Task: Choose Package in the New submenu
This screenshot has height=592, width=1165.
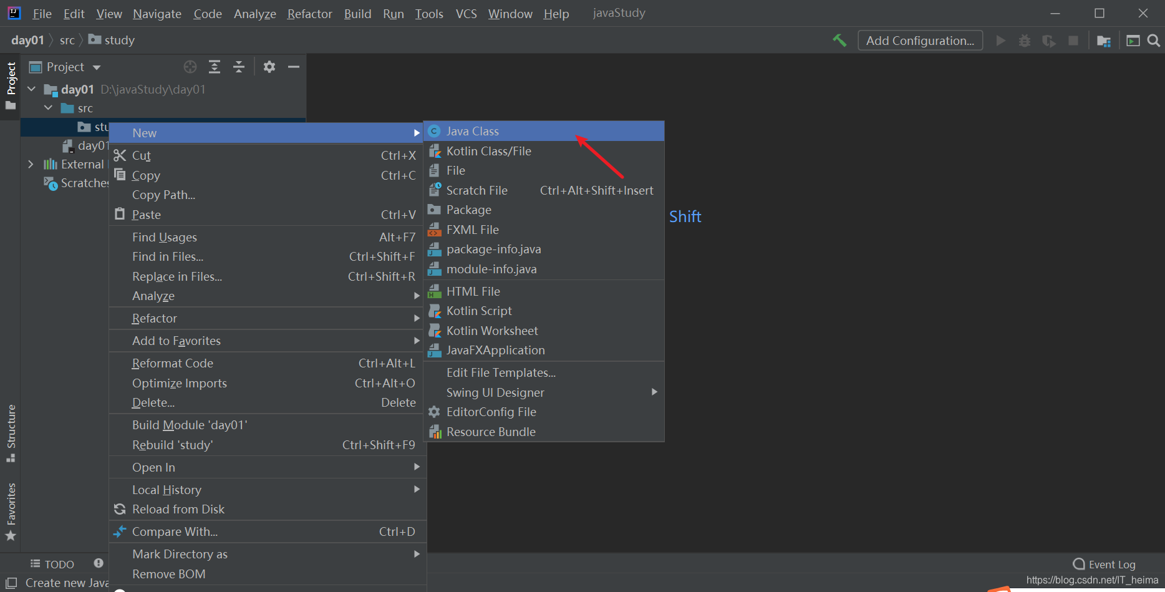Action: 544,210
